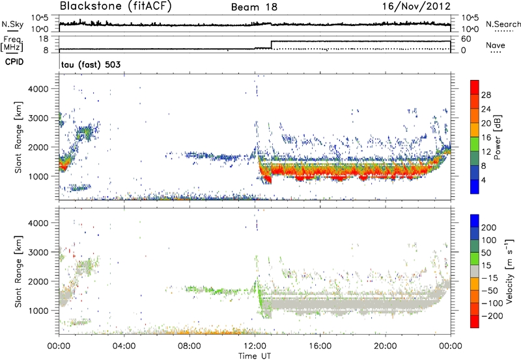Click the 1000 tick on the velocity panel

(x=38, y=311)
